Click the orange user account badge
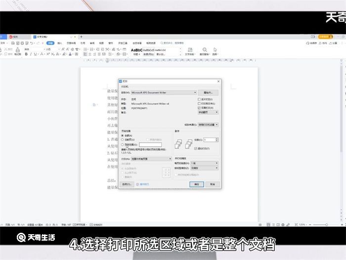The width and height of the screenshot is (346, 260). tap(325, 37)
